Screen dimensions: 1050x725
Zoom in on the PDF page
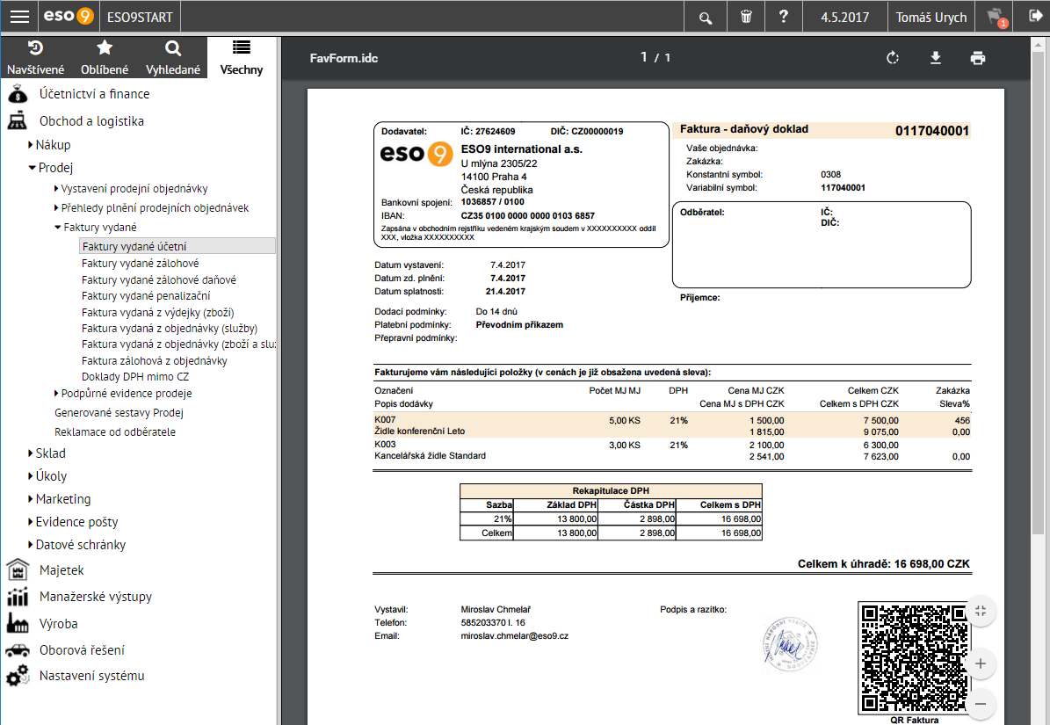point(981,664)
